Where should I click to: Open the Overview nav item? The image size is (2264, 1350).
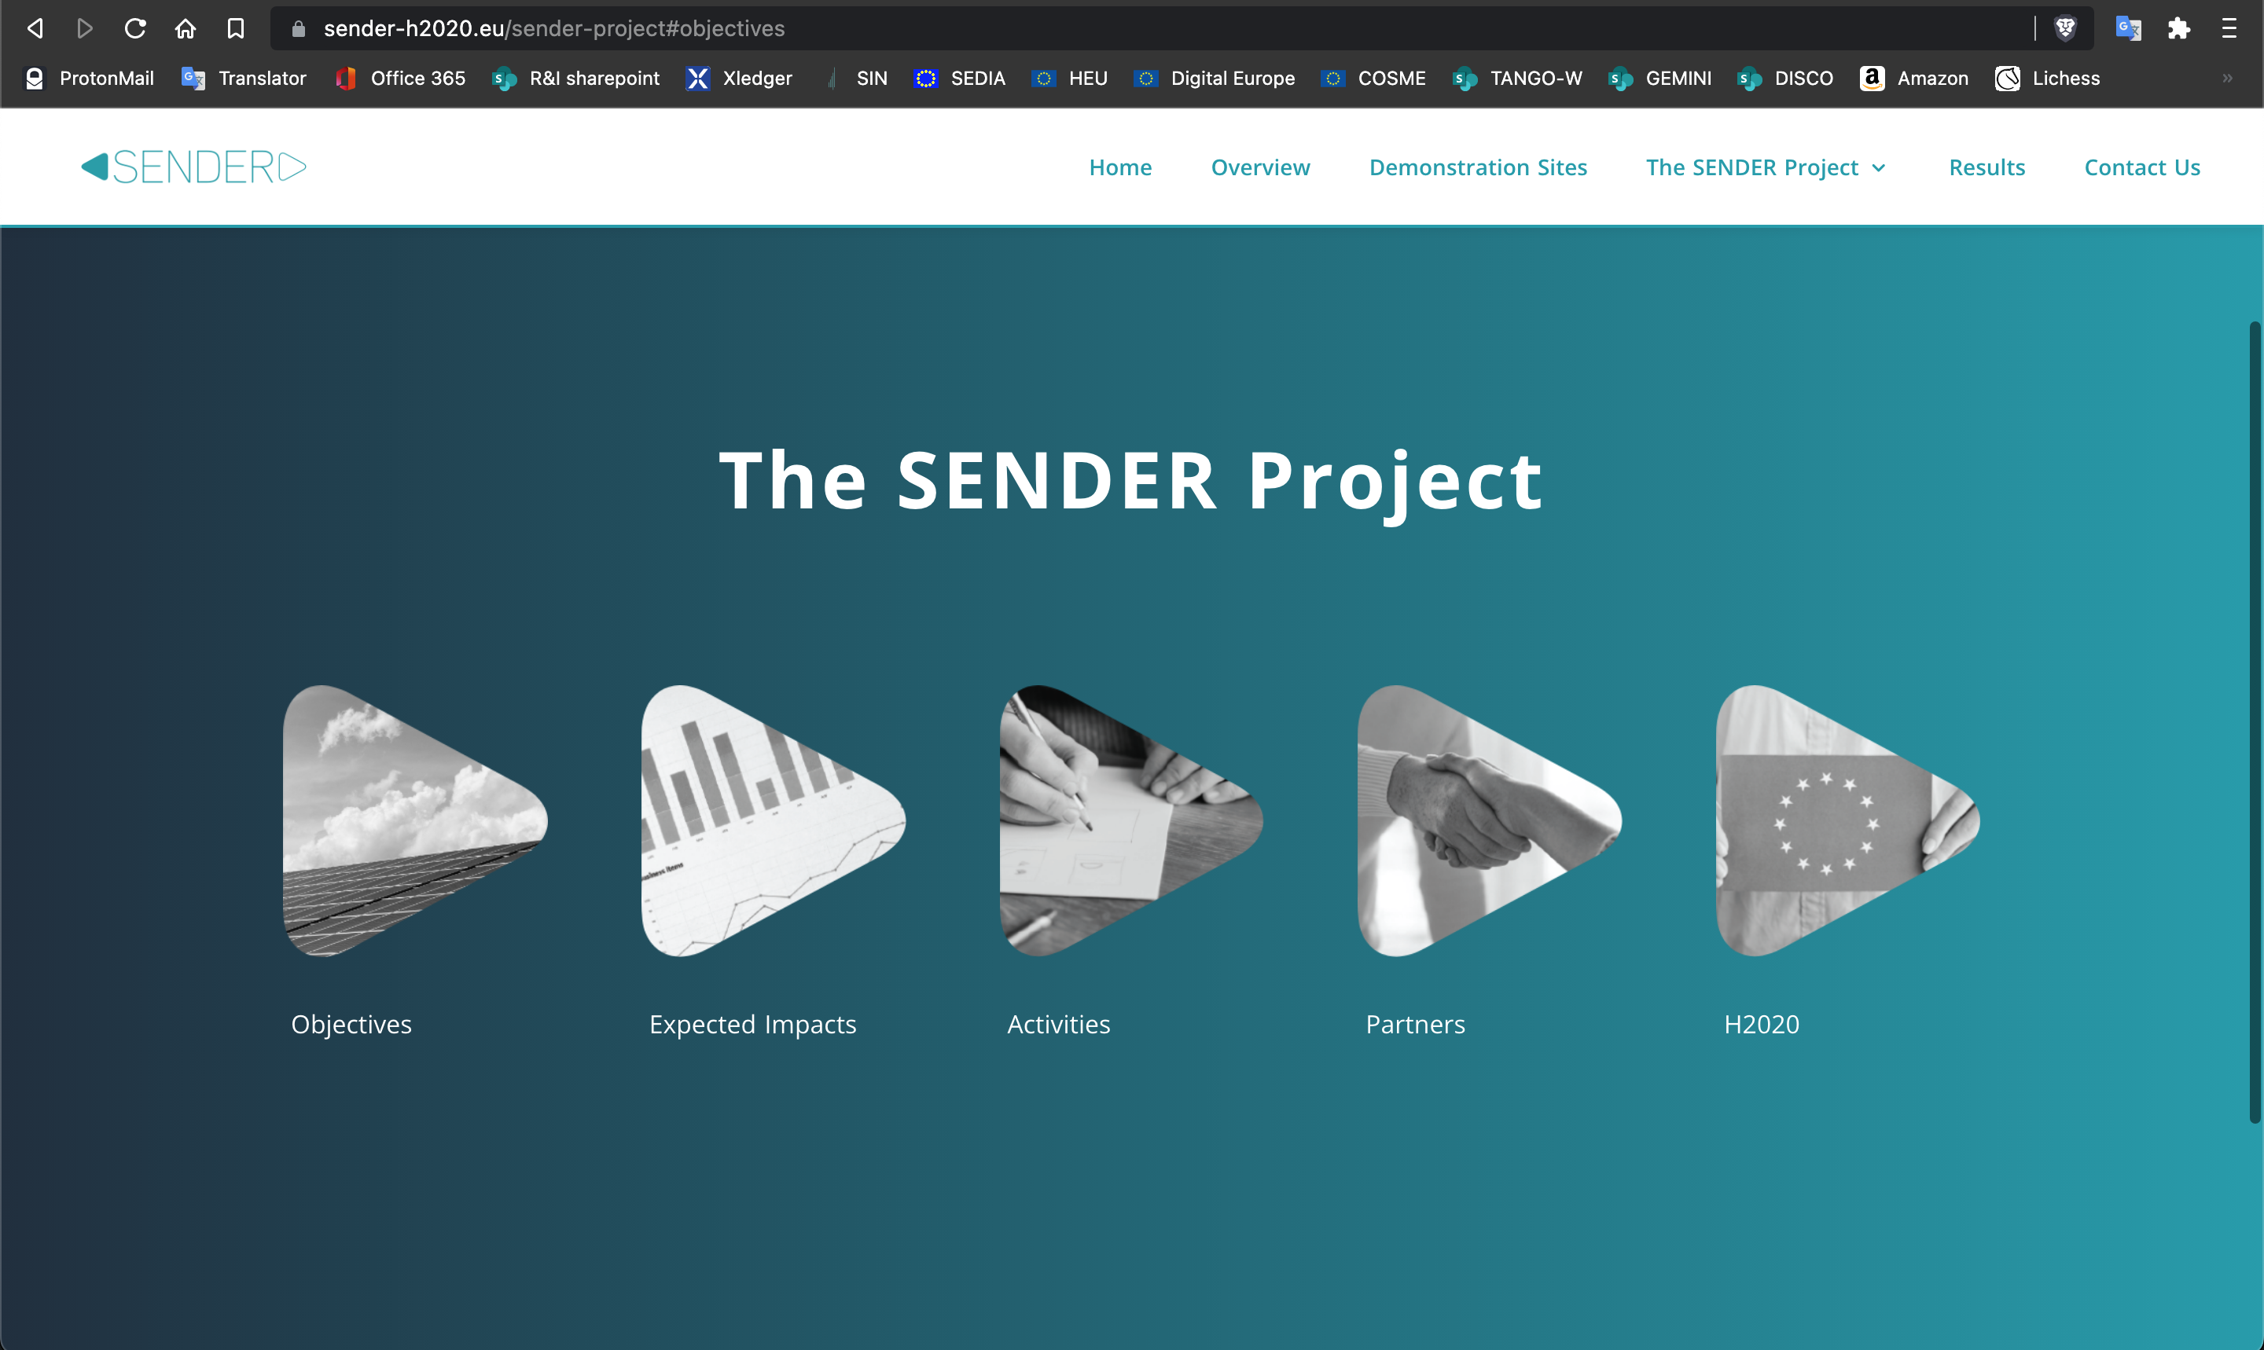tap(1260, 167)
